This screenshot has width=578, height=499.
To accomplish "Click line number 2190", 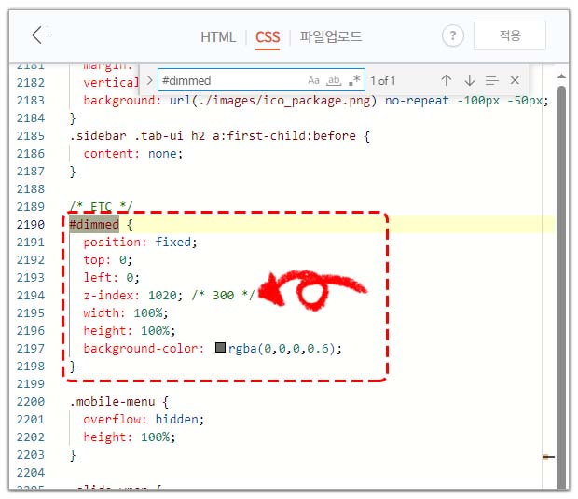I will coord(30,224).
